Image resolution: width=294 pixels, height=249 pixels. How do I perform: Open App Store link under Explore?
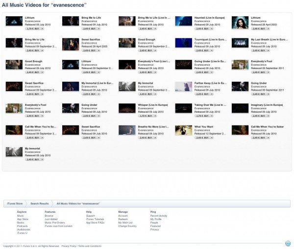pos(23,219)
